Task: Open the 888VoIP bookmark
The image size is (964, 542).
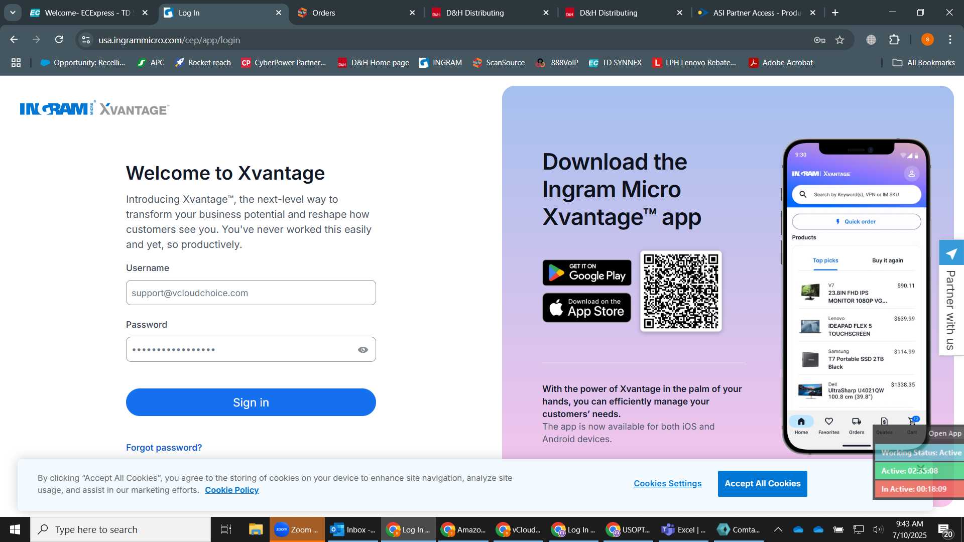Action: (557, 63)
